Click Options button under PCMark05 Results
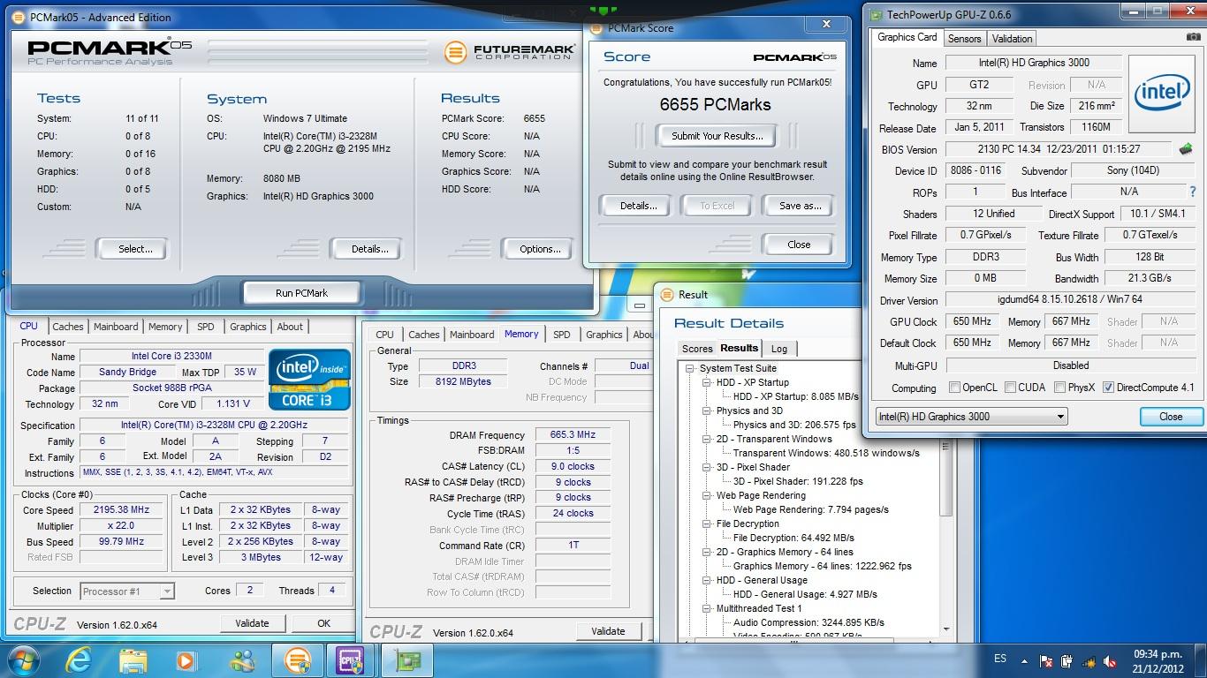The height and width of the screenshot is (678, 1207). click(540, 249)
